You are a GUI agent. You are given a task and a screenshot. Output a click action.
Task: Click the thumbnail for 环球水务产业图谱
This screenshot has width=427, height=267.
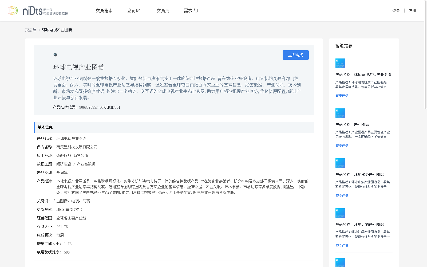[340, 163]
